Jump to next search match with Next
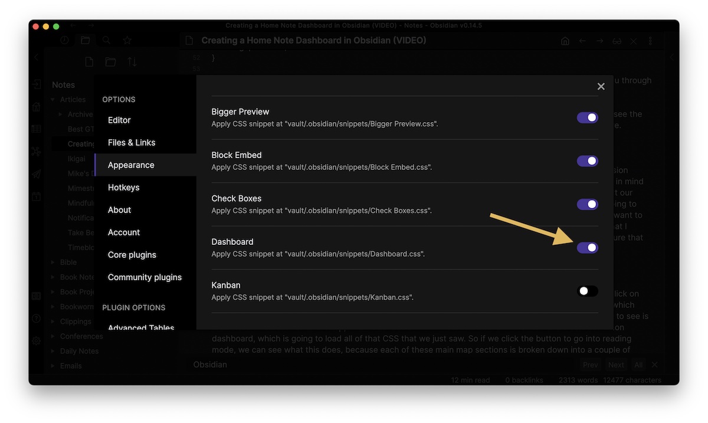This screenshot has width=708, height=423. (x=616, y=365)
